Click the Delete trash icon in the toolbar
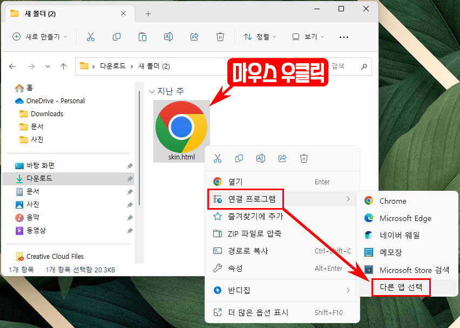Screen dimensions: 460x328 [220, 37]
